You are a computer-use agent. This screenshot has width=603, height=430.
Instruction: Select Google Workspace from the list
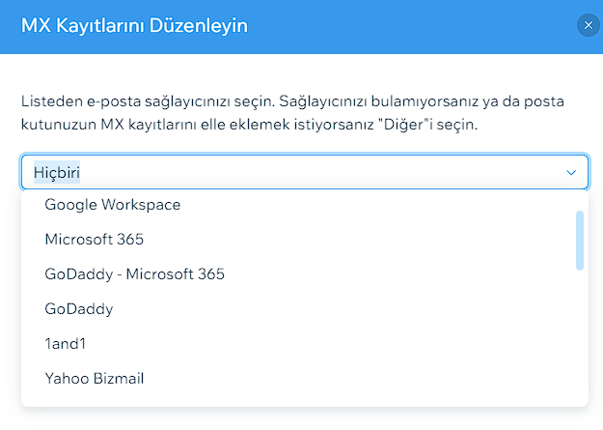pos(113,204)
